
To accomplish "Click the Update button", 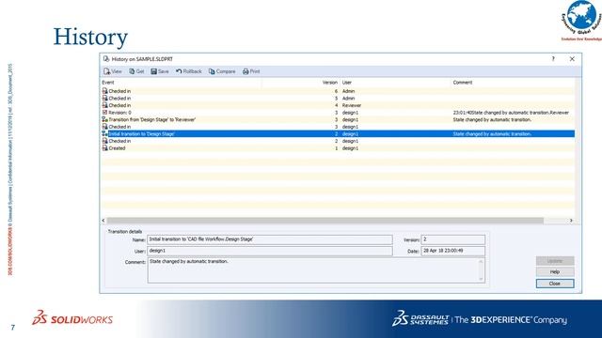I will [x=555, y=261].
